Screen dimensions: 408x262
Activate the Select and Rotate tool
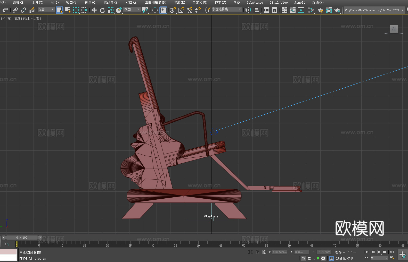pyautogui.click(x=102, y=10)
